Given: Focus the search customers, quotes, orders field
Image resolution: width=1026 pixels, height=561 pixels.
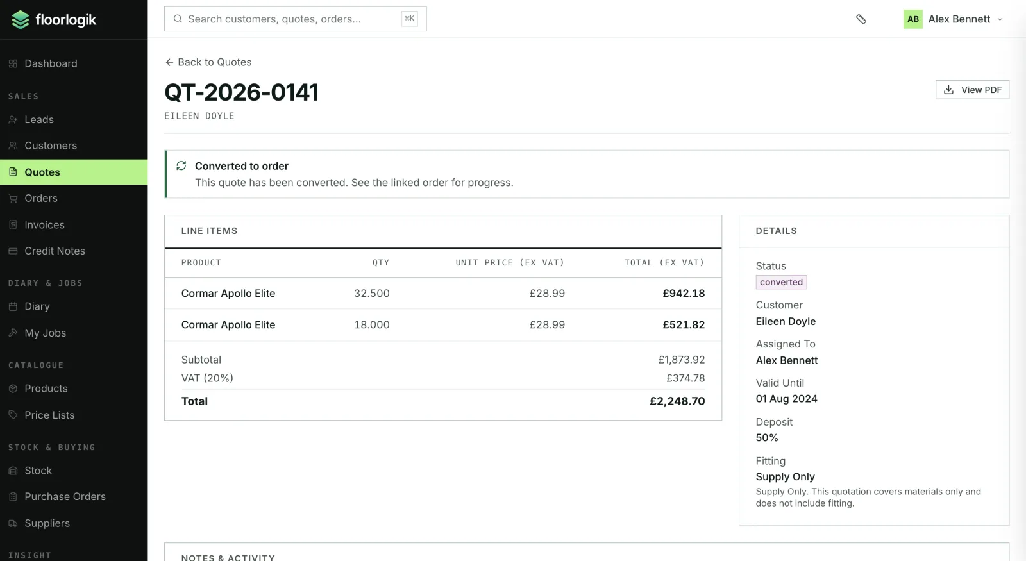Looking at the screenshot, I should tap(296, 19).
